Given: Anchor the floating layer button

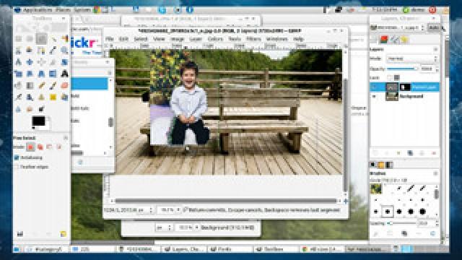Looking at the screenshot, I should click(x=422, y=153).
